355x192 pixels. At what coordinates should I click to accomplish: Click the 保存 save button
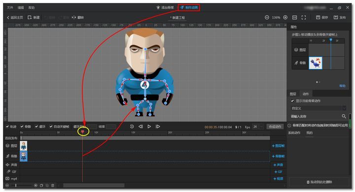(322, 17)
